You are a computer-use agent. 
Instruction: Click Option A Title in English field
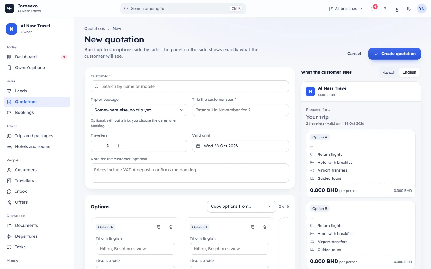tap(136, 249)
